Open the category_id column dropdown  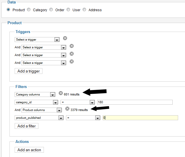click(36, 102)
